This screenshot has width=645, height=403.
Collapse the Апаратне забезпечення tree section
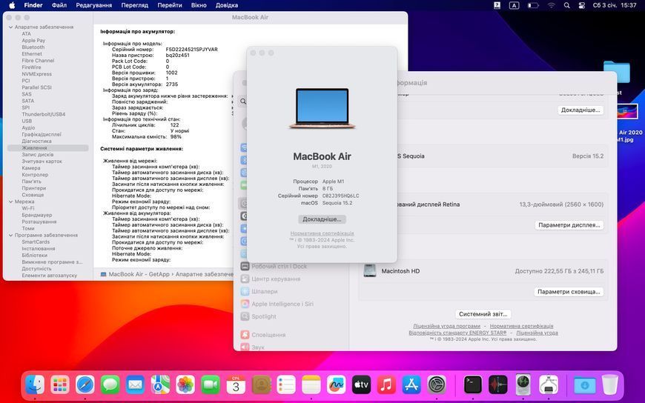[10, 27]
